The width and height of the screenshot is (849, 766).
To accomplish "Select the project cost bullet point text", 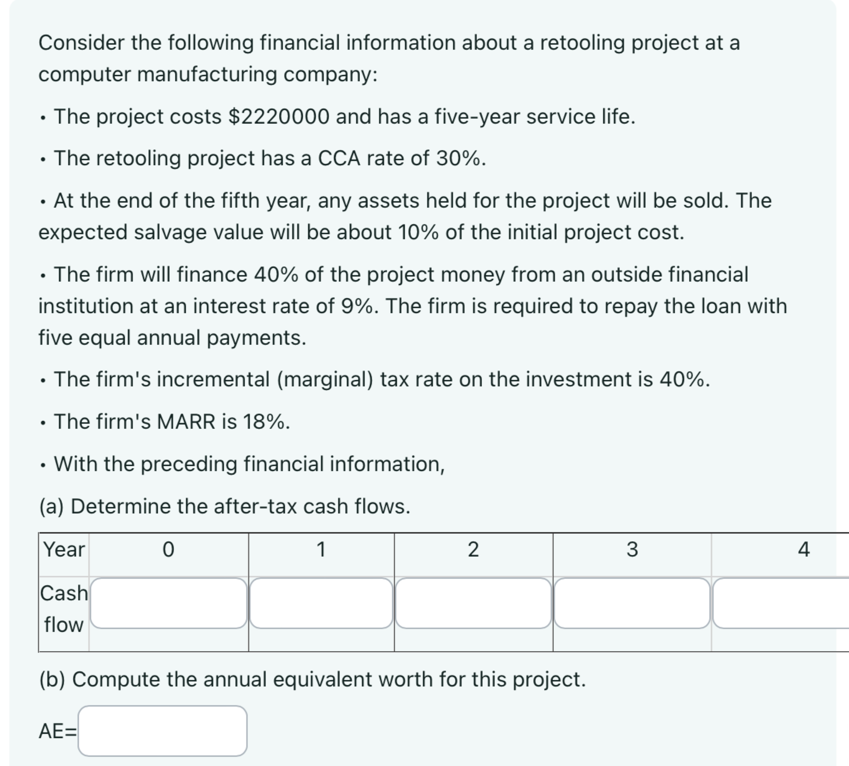I will click(337, 117).
